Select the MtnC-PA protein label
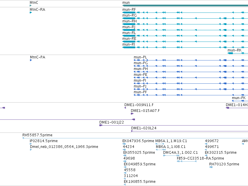This screenshot has height=186, width=248. tap(38, 57)
